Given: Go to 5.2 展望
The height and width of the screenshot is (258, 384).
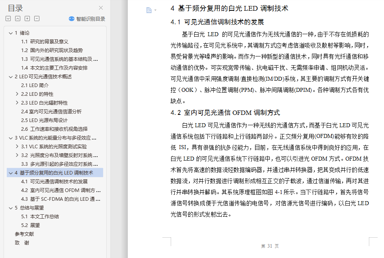Looking at the screenshot, I should (x=30, y=225).
